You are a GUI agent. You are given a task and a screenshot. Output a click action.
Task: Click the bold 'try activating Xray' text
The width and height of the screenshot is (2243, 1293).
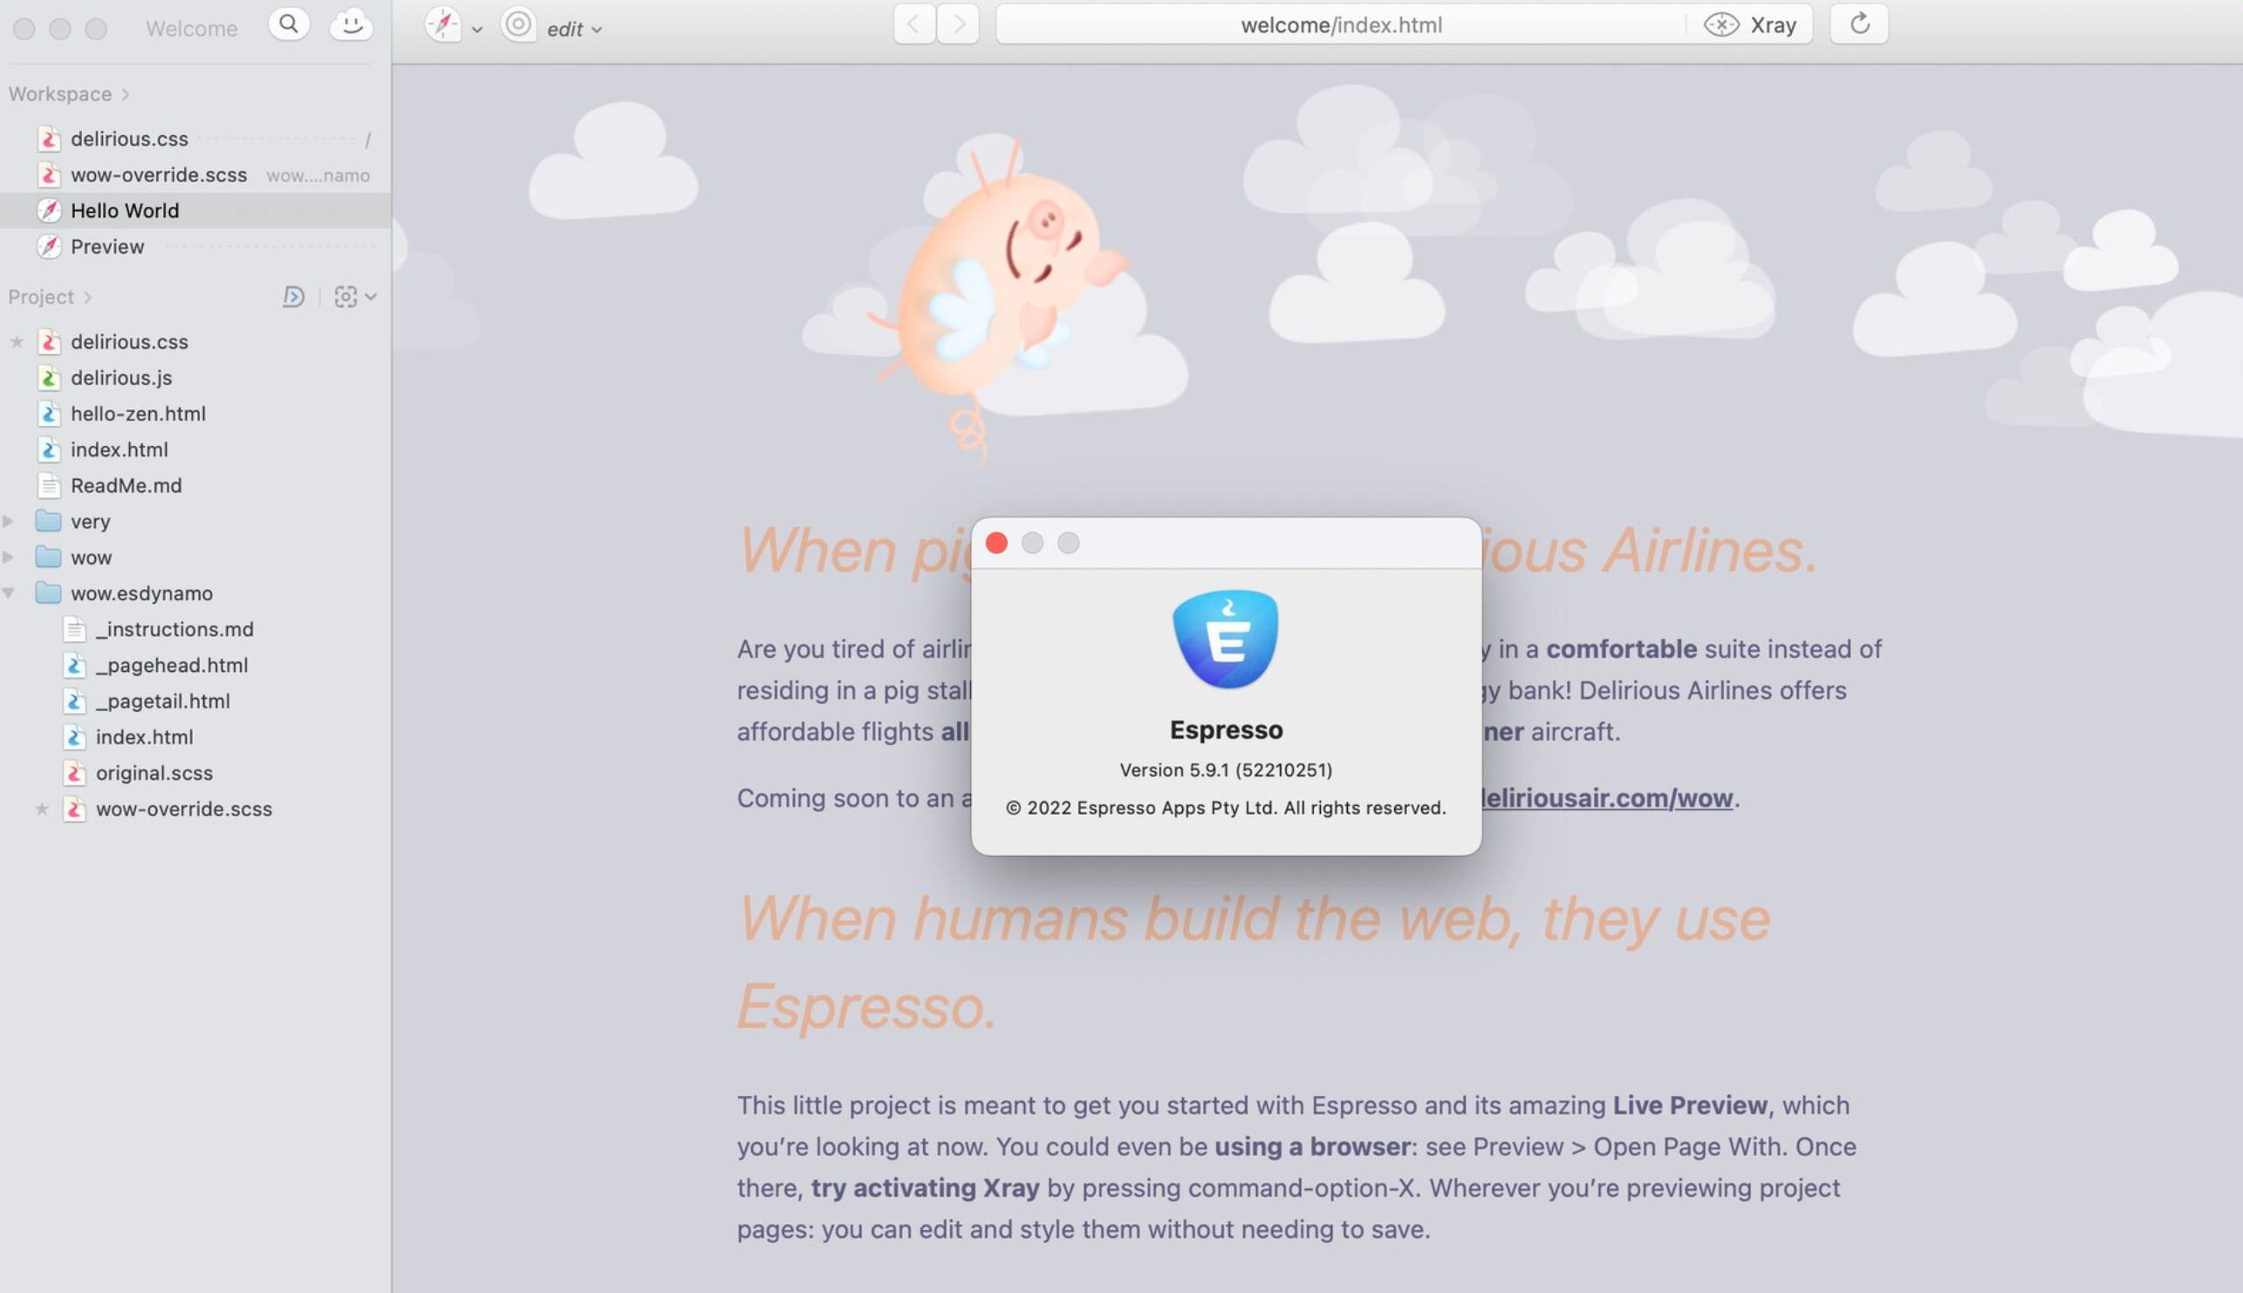pyautogui.click(x=925, y=1188)
